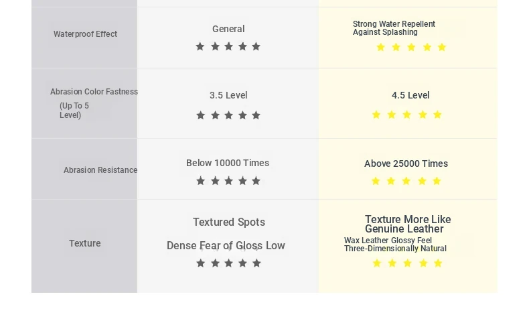The image size is (529, 333).
Task: Click last yellow star in Texture row
Action: 438,263
